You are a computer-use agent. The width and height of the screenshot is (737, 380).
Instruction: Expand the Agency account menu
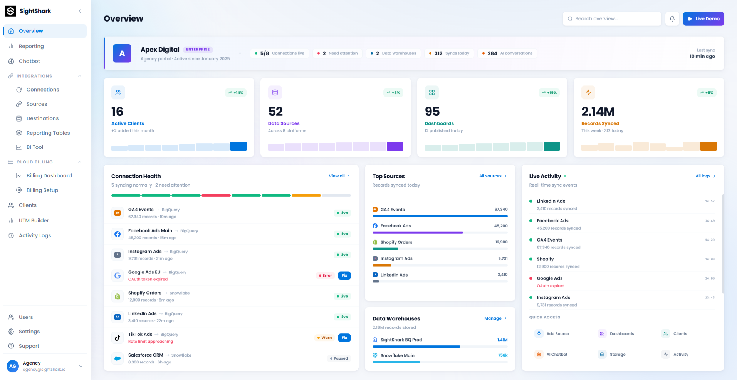tap(81, 366)
